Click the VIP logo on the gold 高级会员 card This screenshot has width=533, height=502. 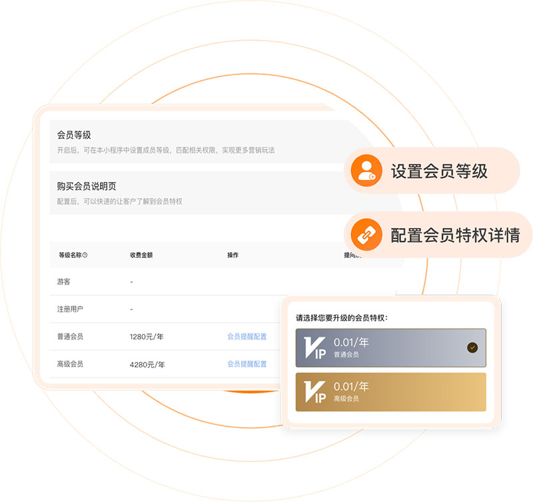(x=314, y=392)
